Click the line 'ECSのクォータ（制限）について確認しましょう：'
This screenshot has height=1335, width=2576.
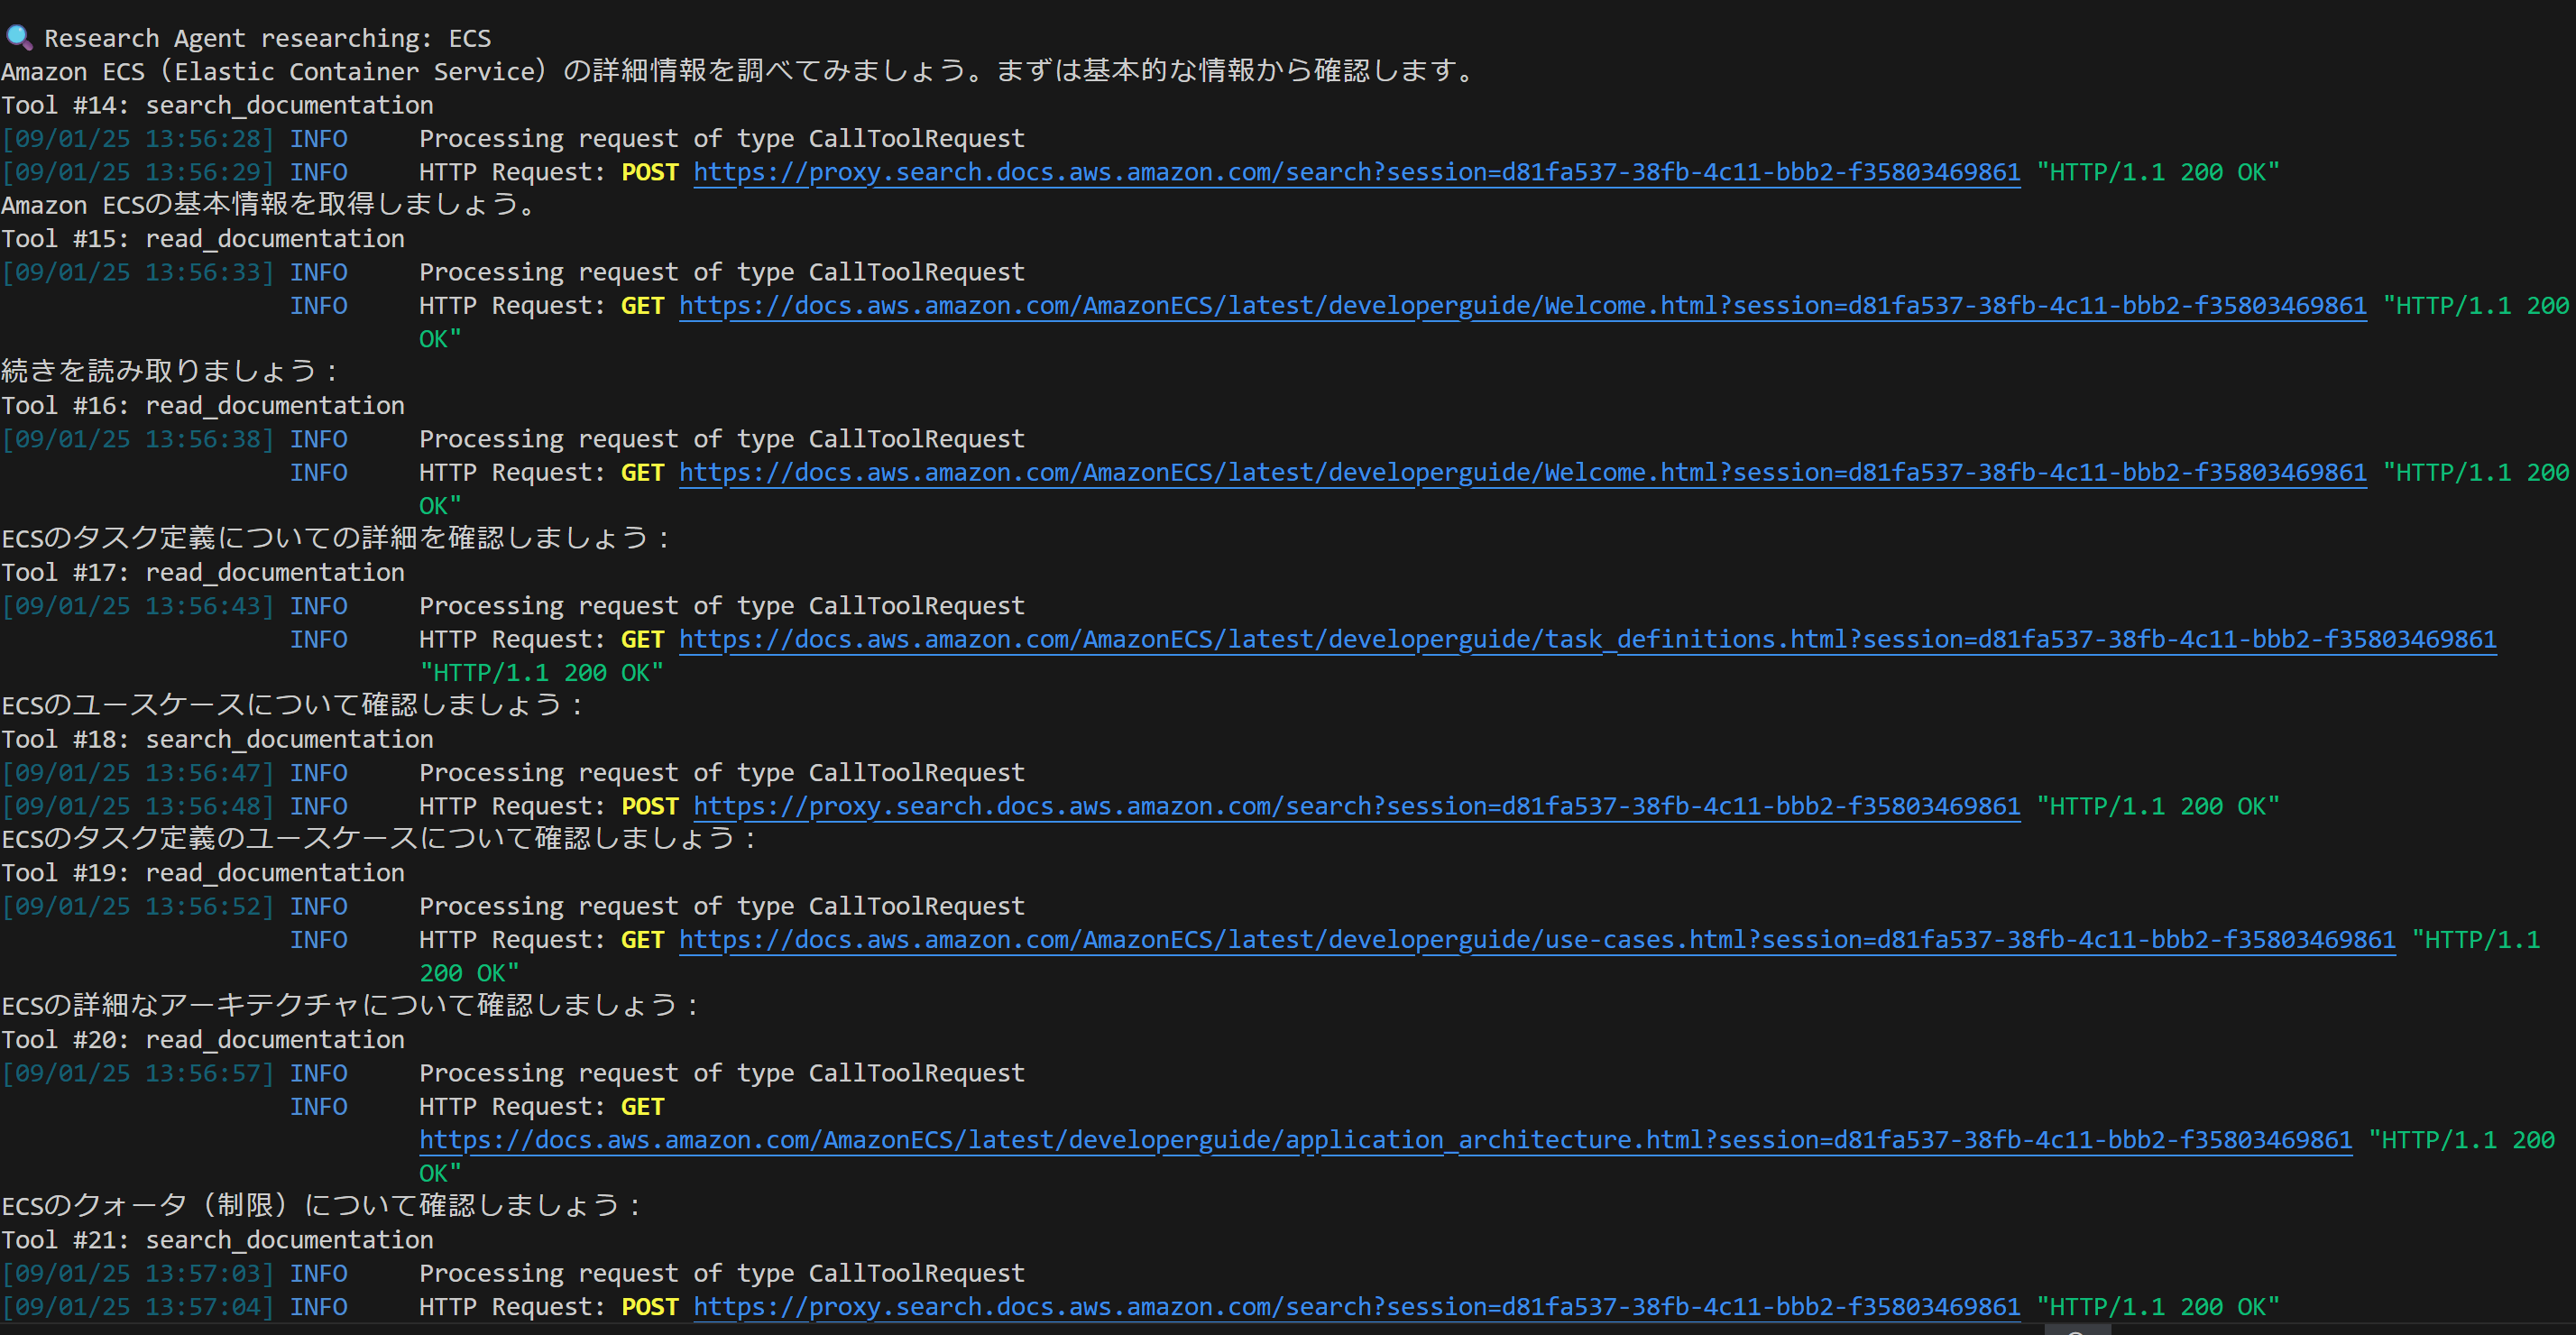pyautogui.click(x=321, y=1206)
